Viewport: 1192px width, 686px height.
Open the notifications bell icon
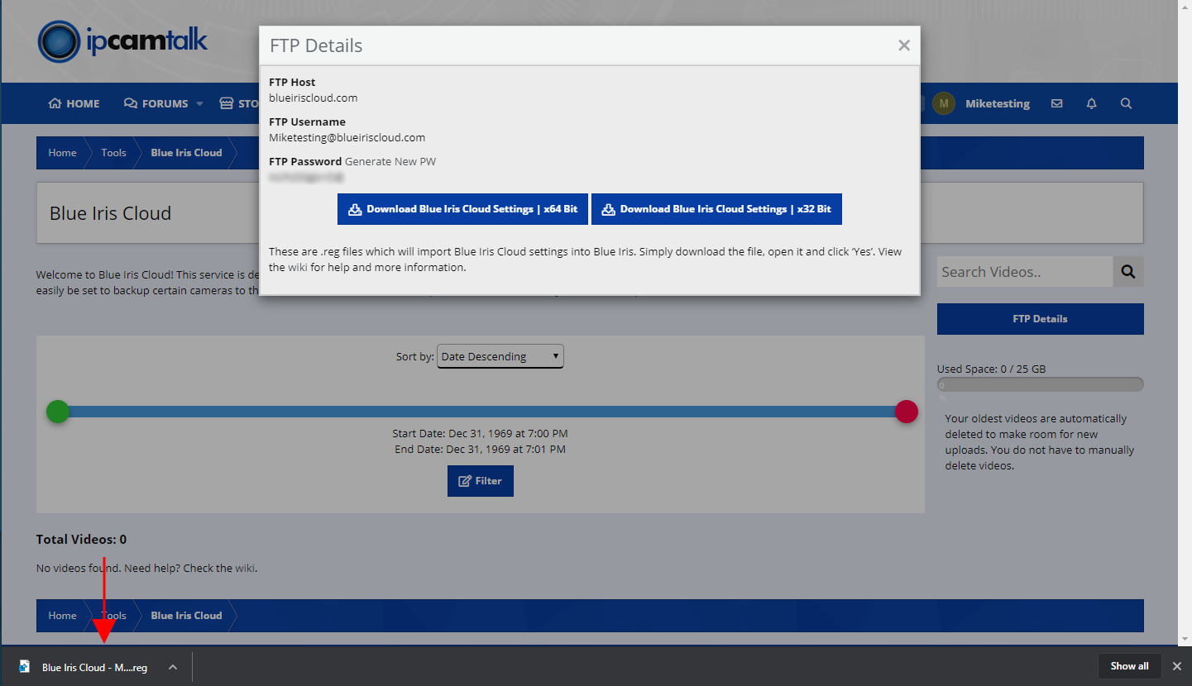coord(1091,103)
